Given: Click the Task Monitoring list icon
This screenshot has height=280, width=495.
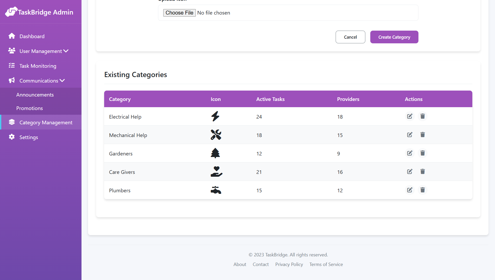Looking at the screenshot, I should pyautogui.click(x=12, y=66).
